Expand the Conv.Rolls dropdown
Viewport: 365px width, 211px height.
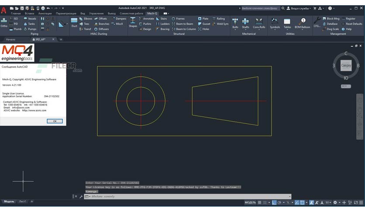(259, 30)
